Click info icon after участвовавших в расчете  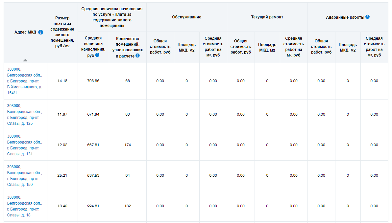point(137,56)
